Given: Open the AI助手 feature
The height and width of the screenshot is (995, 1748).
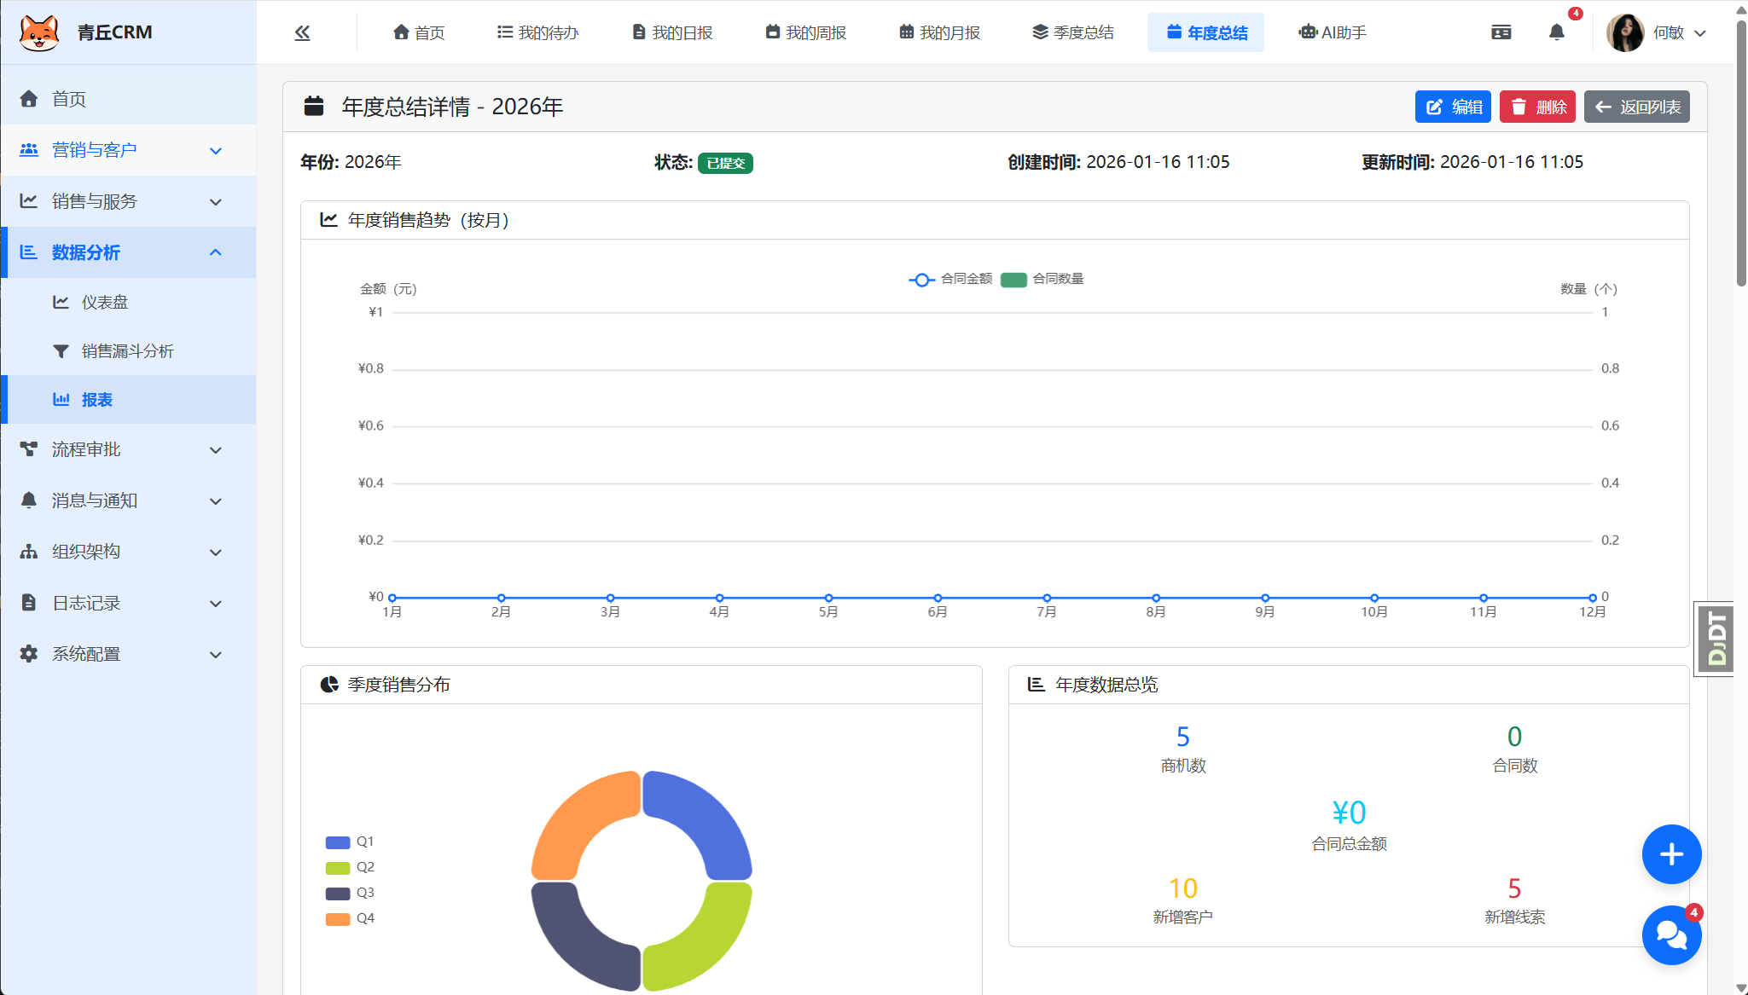Looking at the screenshot, I should [x=1333, y=32].
